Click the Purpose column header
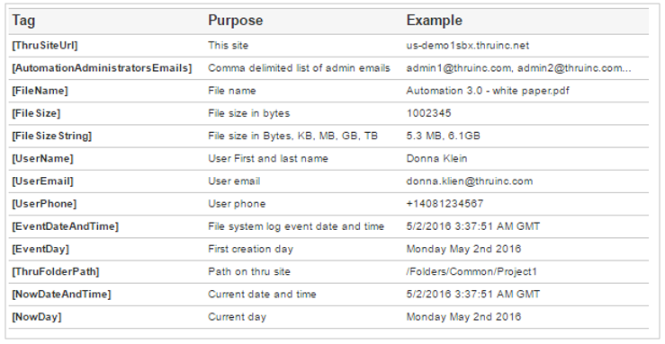This screenshot has height=344, width=665. pyautogui.click(x=236, y=21)
